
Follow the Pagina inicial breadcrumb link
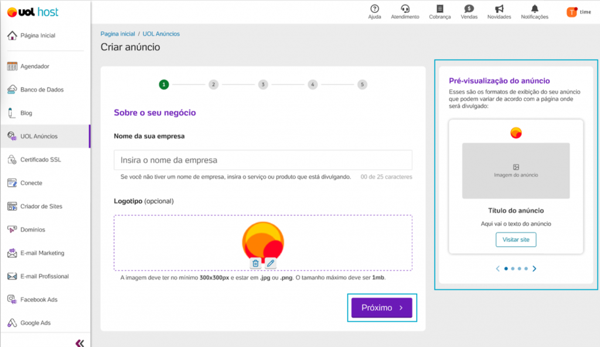117,34
